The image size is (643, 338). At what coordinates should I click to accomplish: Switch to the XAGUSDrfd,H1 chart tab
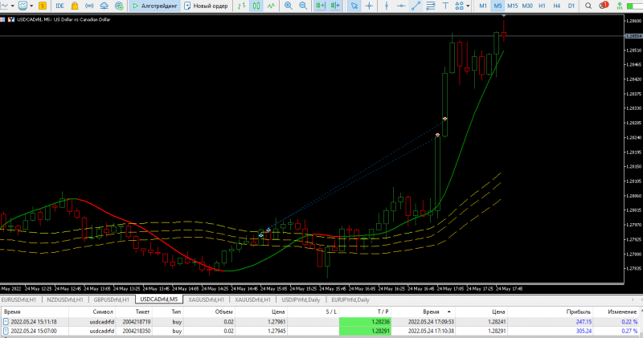[207, 300]
